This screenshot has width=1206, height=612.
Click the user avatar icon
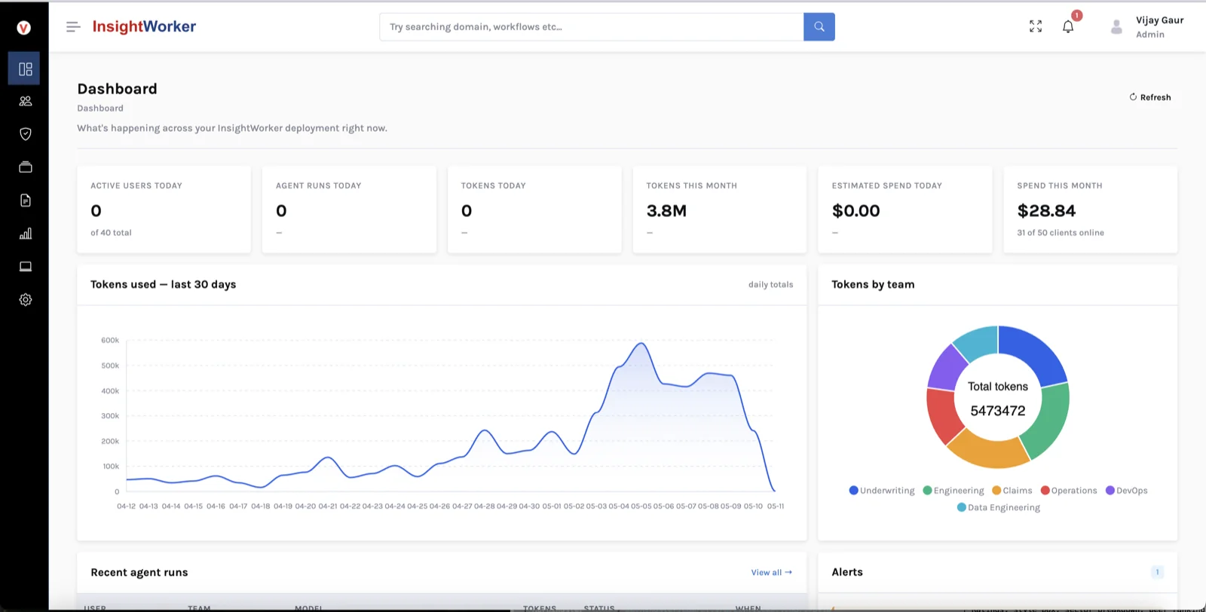click(x=1116, y=27)
